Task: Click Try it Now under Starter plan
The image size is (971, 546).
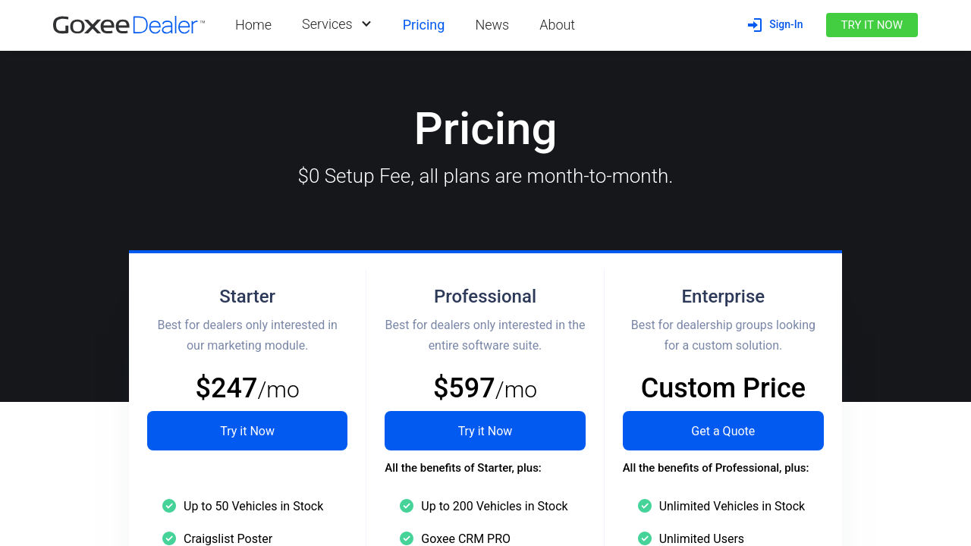Action: click(247, 431)
